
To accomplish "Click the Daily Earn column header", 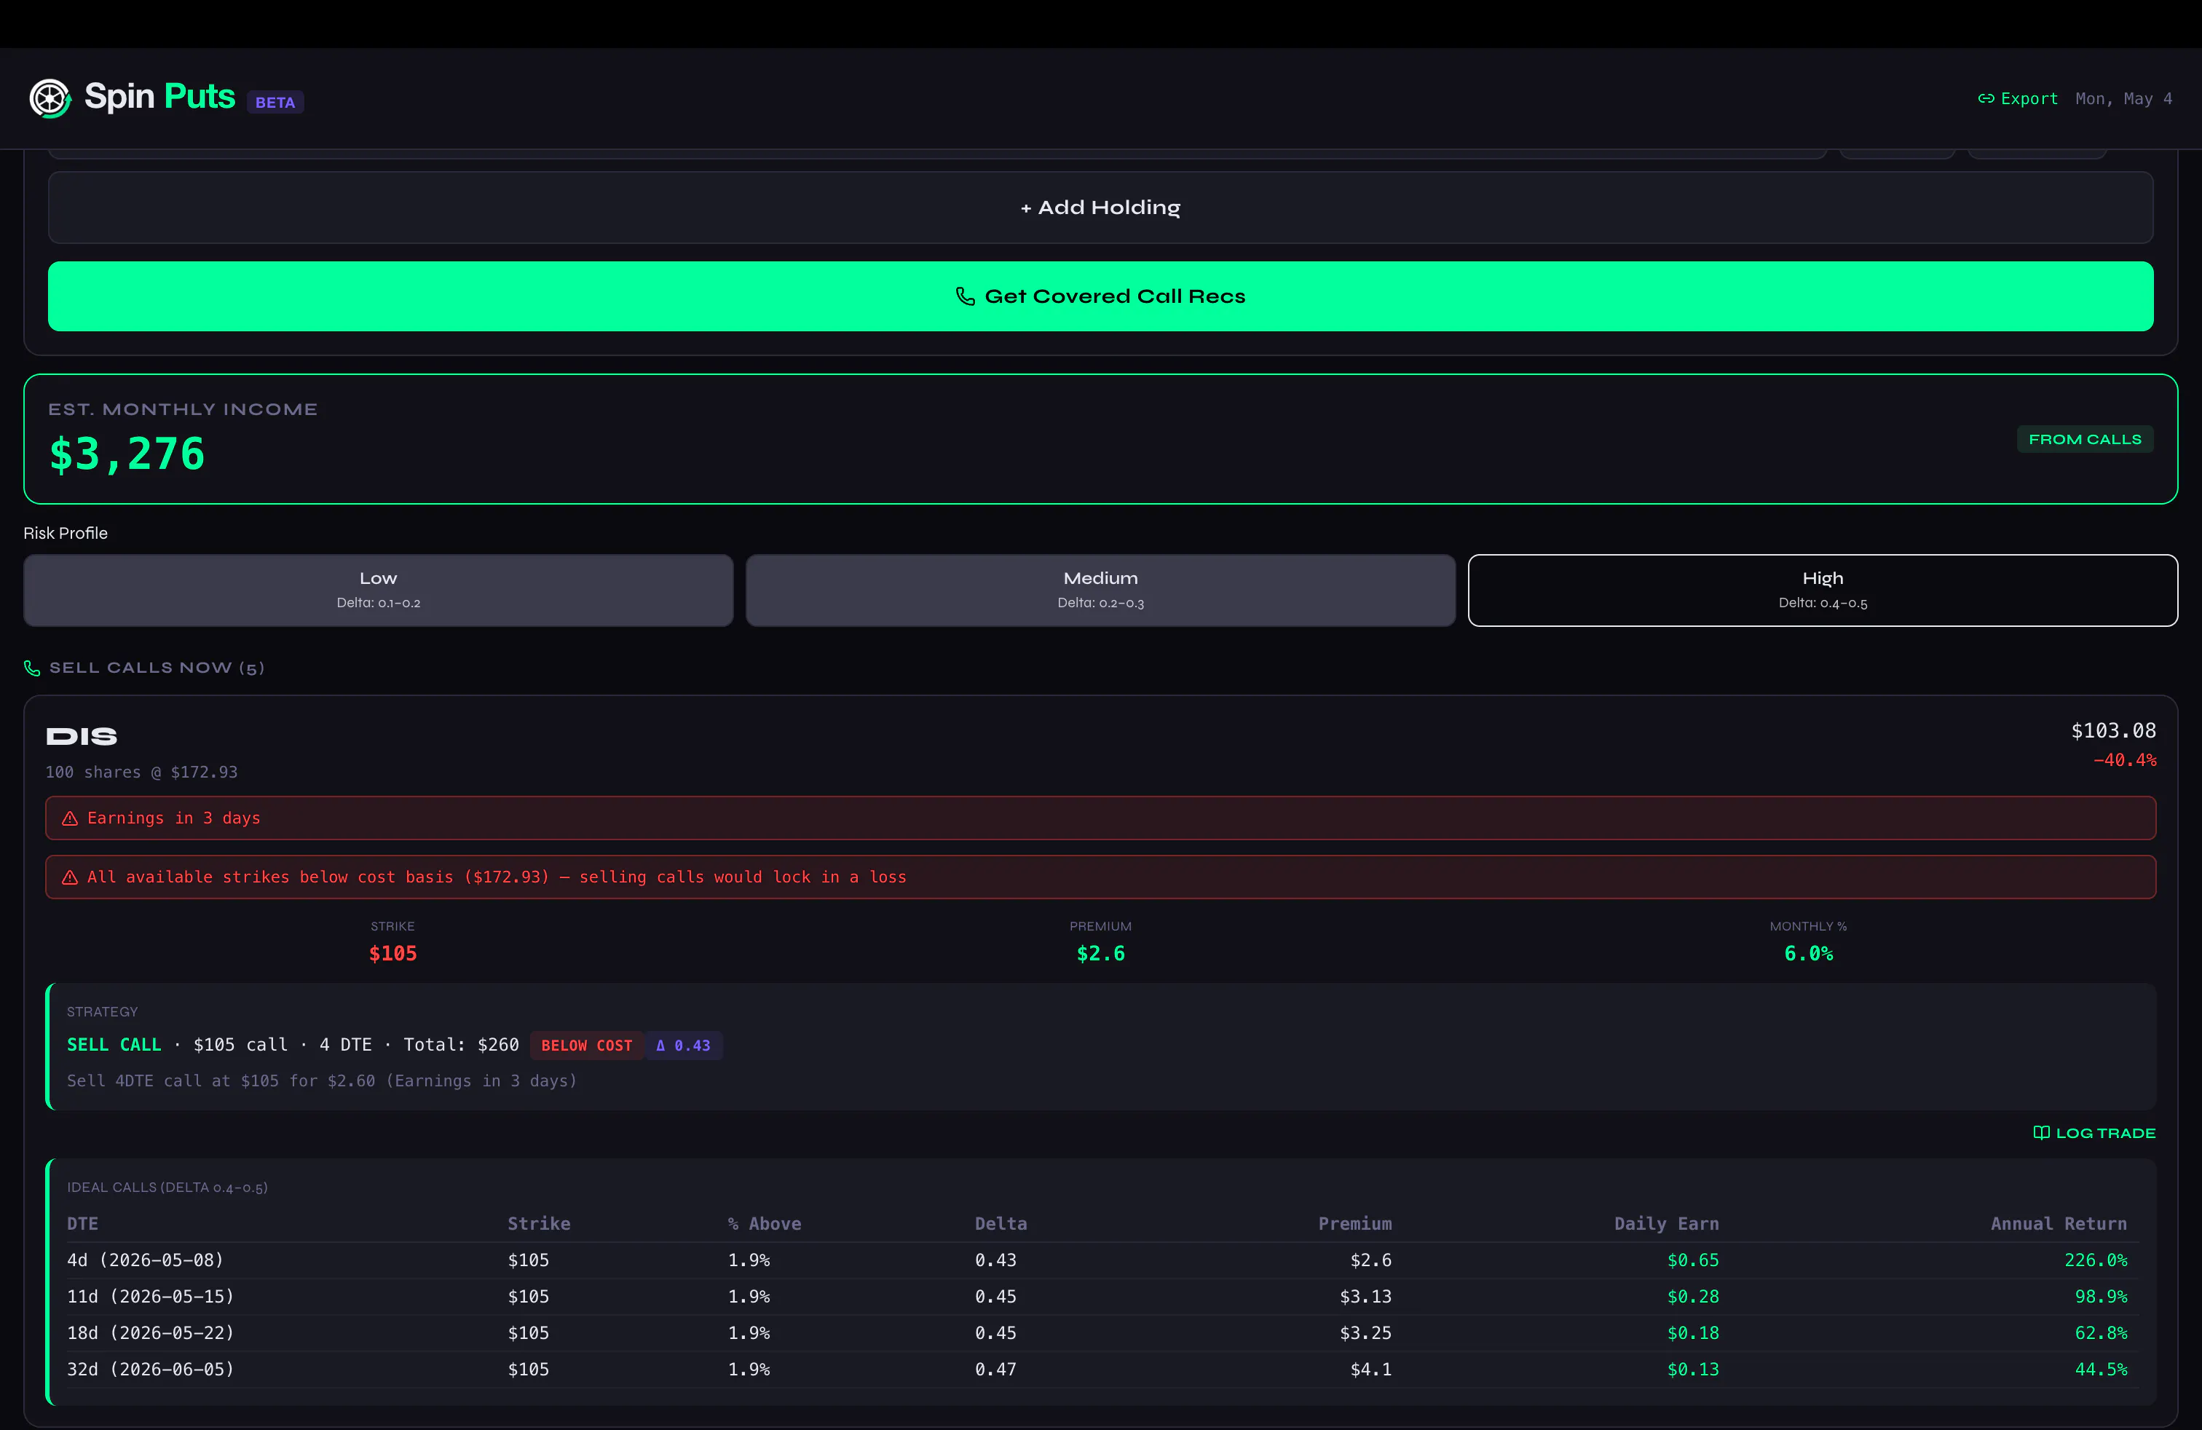I will click(x=1666, y=1224).
